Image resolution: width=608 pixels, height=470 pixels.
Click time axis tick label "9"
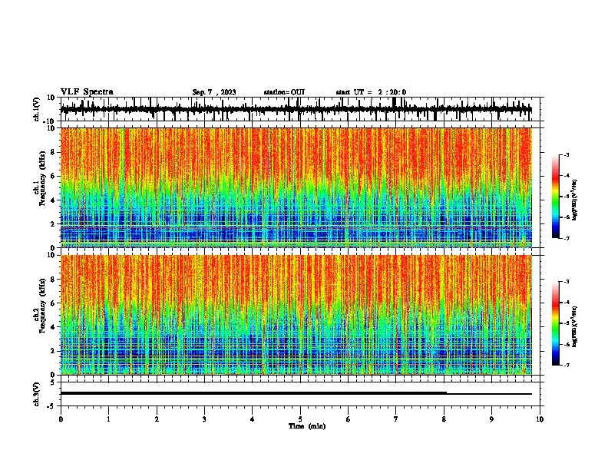491,419
